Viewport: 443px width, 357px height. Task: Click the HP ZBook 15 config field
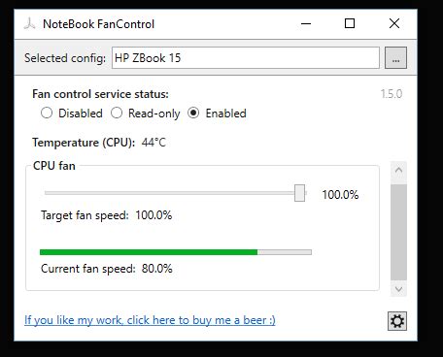(x=246, y=58)
